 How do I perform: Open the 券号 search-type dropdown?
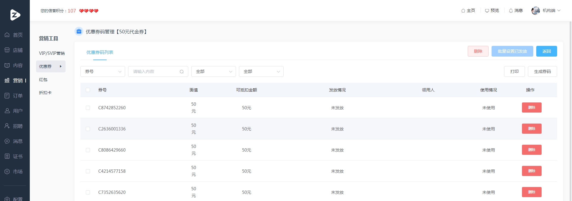coord(103,71)
